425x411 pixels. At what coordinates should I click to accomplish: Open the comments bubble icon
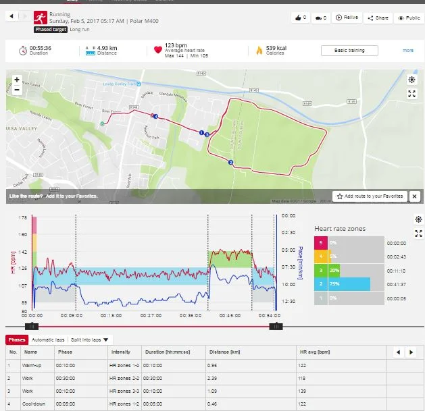(x=322, y=18)
